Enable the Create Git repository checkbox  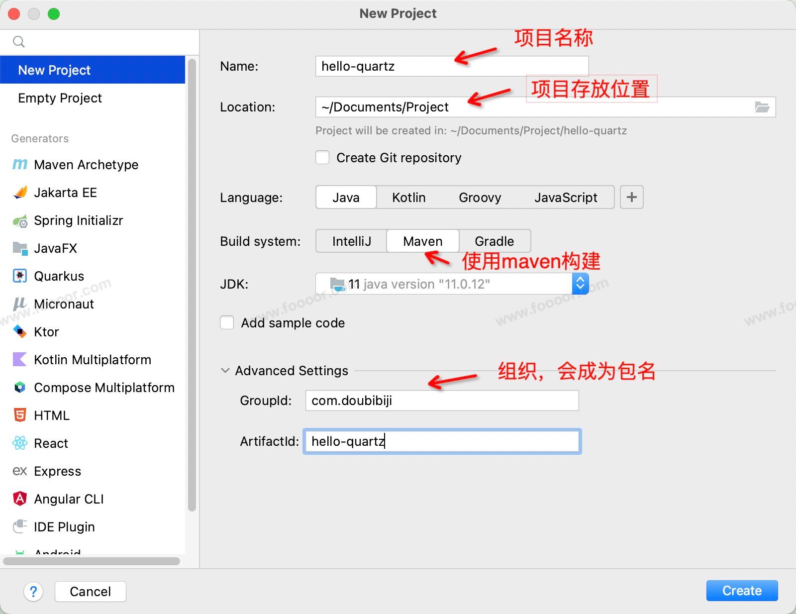point(322,158)
